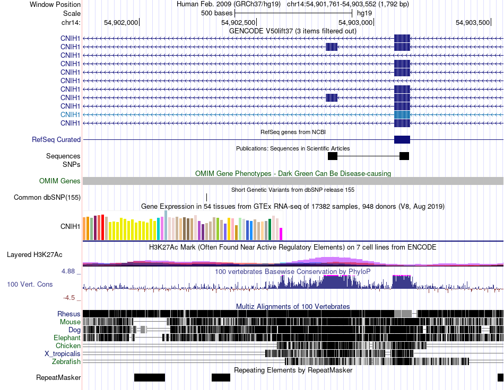Click the 54,903,000 ruler coordinate
The height and width of the screenshot is (390, 504).
(x=355, y=22)
